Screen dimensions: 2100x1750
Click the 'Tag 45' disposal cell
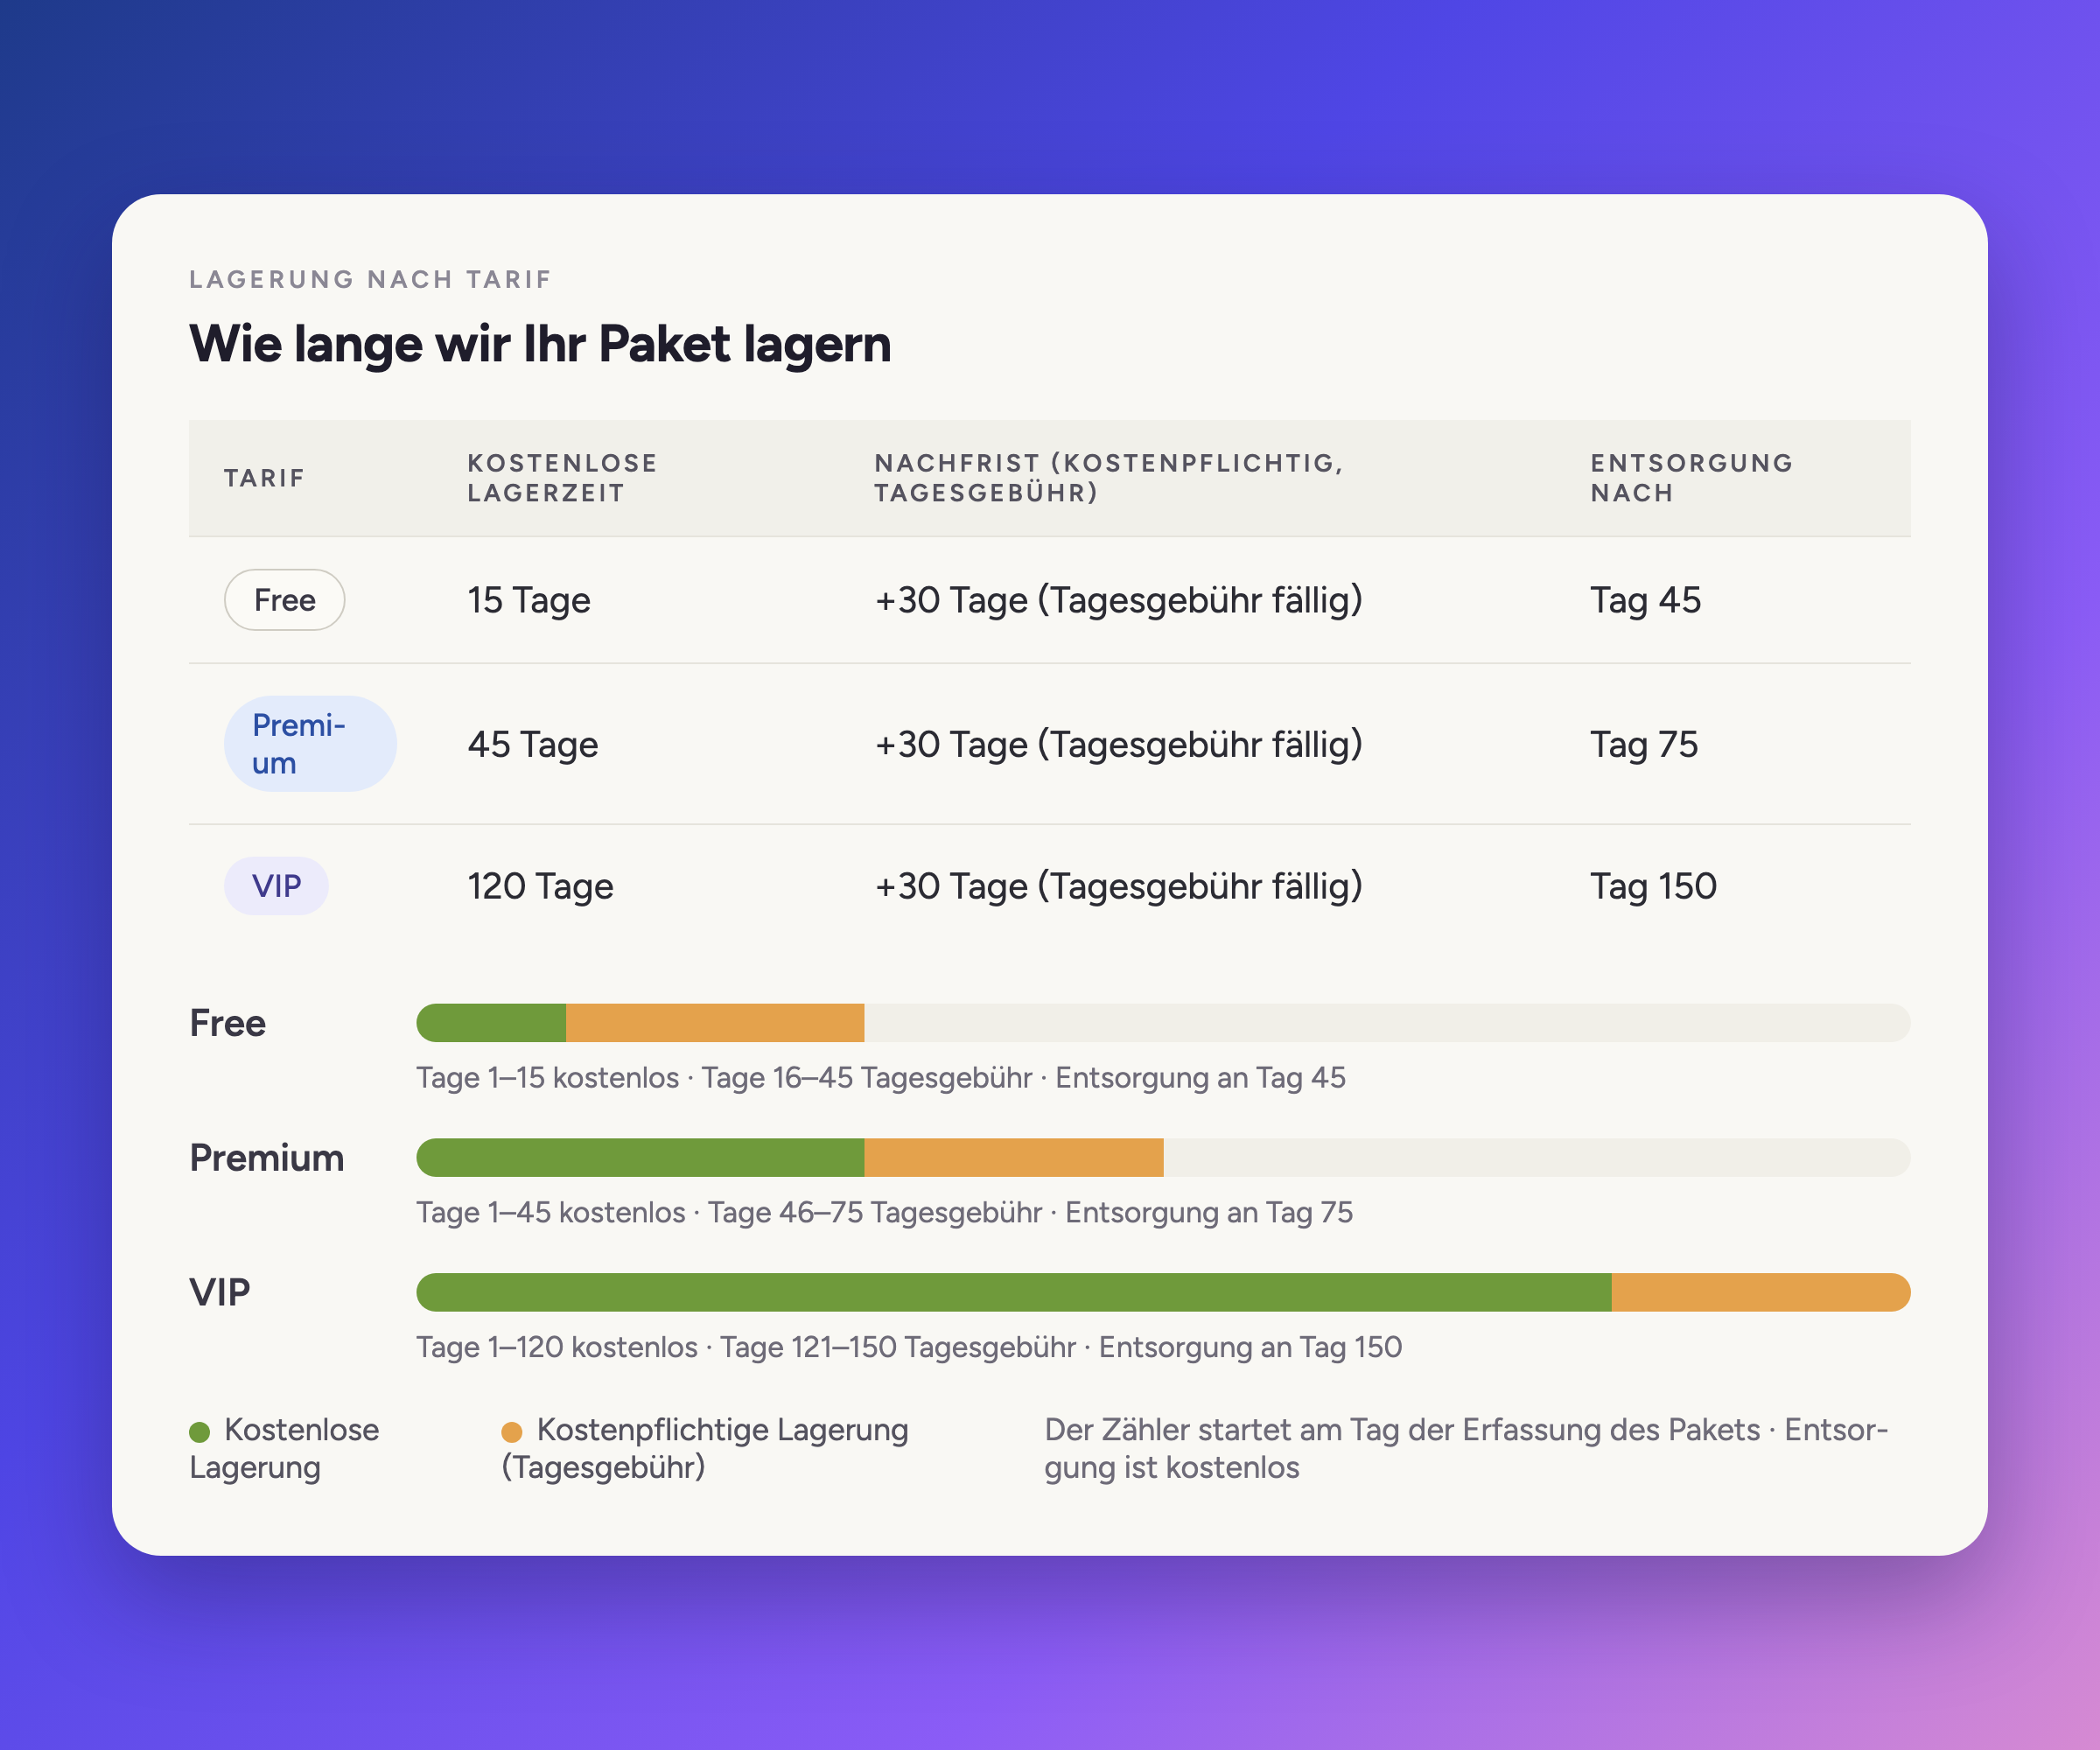coord(1645,600)
